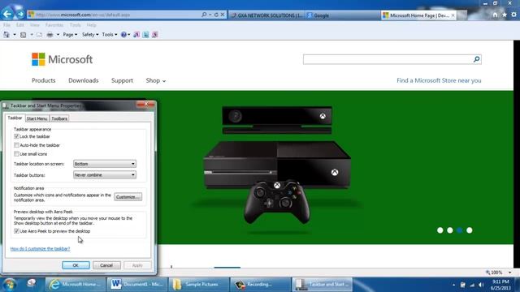Click OK in Taskbar properties dialog
This screenshot has height=292, width=520.
[x=76, y=265]
